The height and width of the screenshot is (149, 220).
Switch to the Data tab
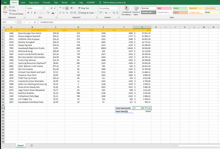[56, 2]
